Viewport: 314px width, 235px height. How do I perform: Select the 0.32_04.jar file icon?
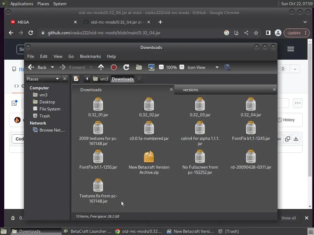(251, 104)
